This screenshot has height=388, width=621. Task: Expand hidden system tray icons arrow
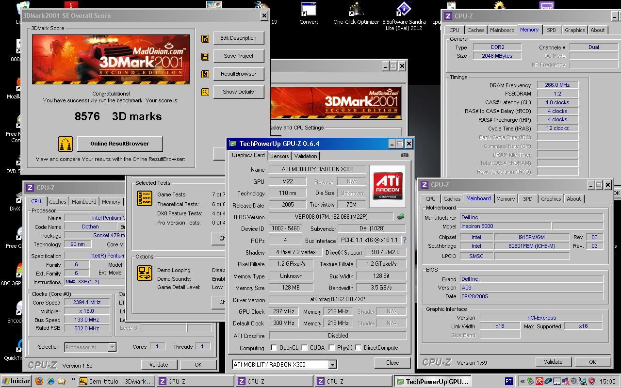[x=523, y=381]
